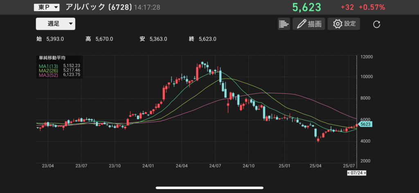Click the 始 5,393.0 open value
Screen dimensions: 419x193
(x=50, y=39)
